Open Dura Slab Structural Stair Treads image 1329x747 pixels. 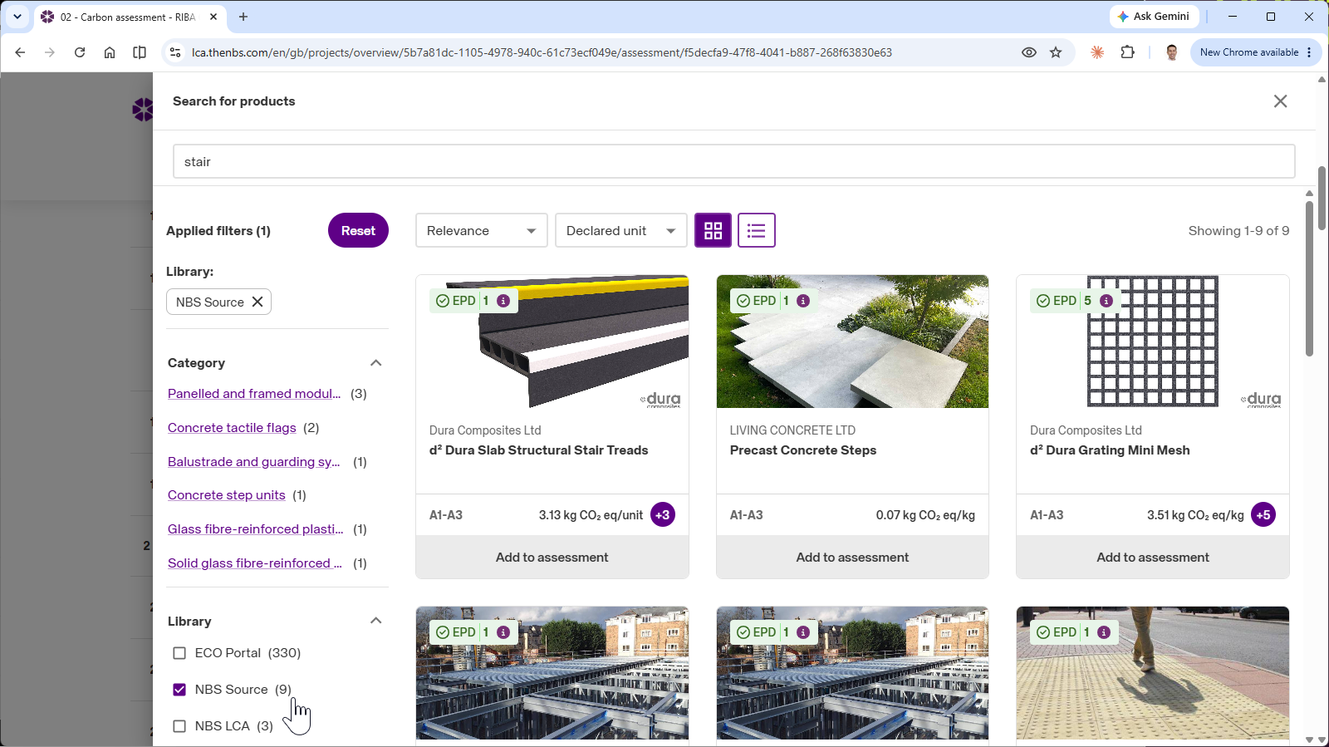pyautogui.click(x=552, y=342)
